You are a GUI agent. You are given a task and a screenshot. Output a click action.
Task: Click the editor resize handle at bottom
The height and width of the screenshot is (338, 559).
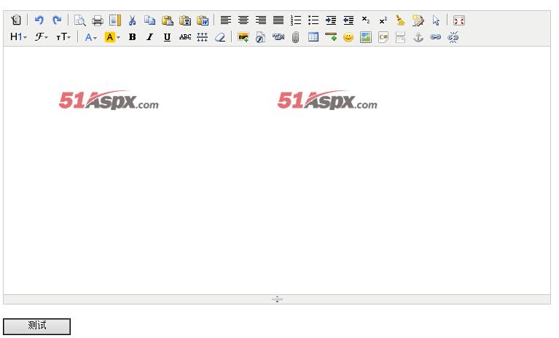[x=277, y=299]
